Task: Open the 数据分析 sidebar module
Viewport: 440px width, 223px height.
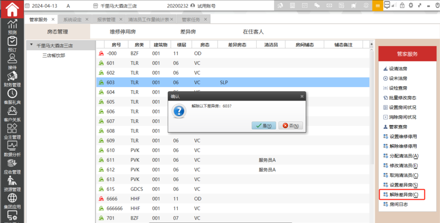Action: click(12, 149)
